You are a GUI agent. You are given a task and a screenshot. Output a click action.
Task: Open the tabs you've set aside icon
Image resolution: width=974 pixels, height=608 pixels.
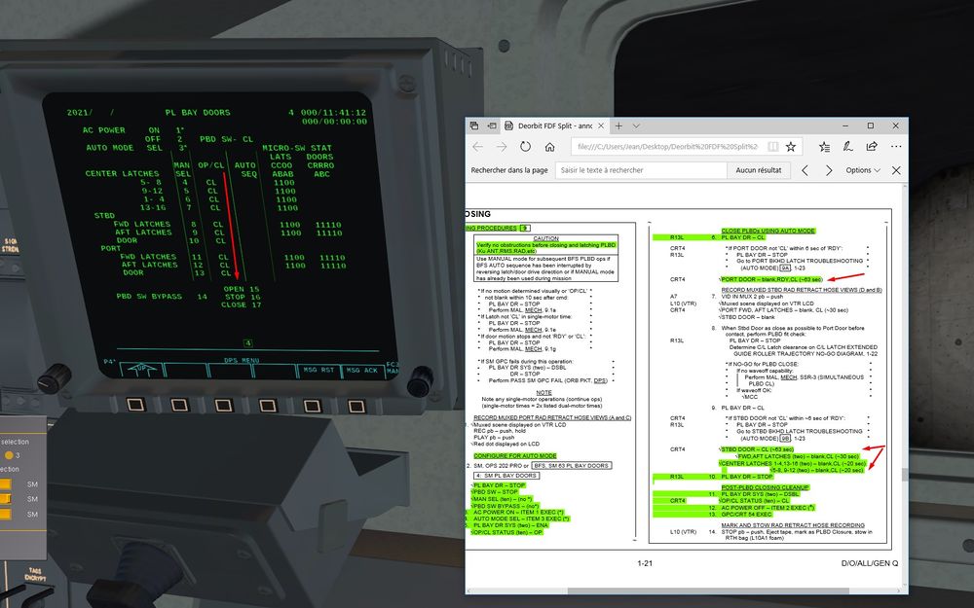474,125
